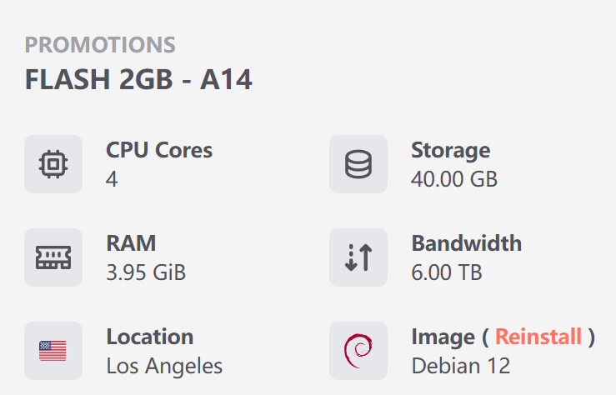Click the 40.00 GB storage value

[x=453, y=179]
